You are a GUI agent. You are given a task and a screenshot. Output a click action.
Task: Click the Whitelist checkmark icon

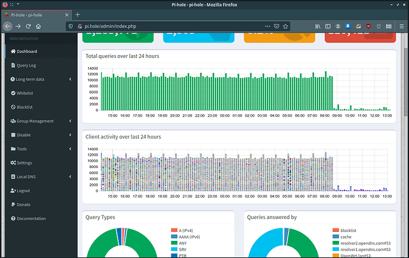coord(13,93)
